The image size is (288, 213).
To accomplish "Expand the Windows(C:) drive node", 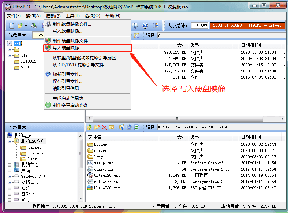I will click(10, 176).
